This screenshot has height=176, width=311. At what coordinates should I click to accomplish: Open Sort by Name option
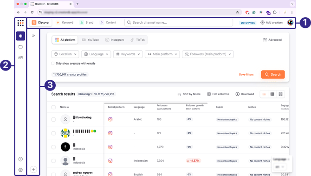189,94
